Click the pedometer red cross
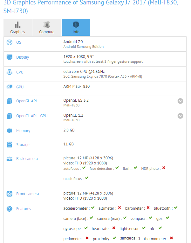 87,238
